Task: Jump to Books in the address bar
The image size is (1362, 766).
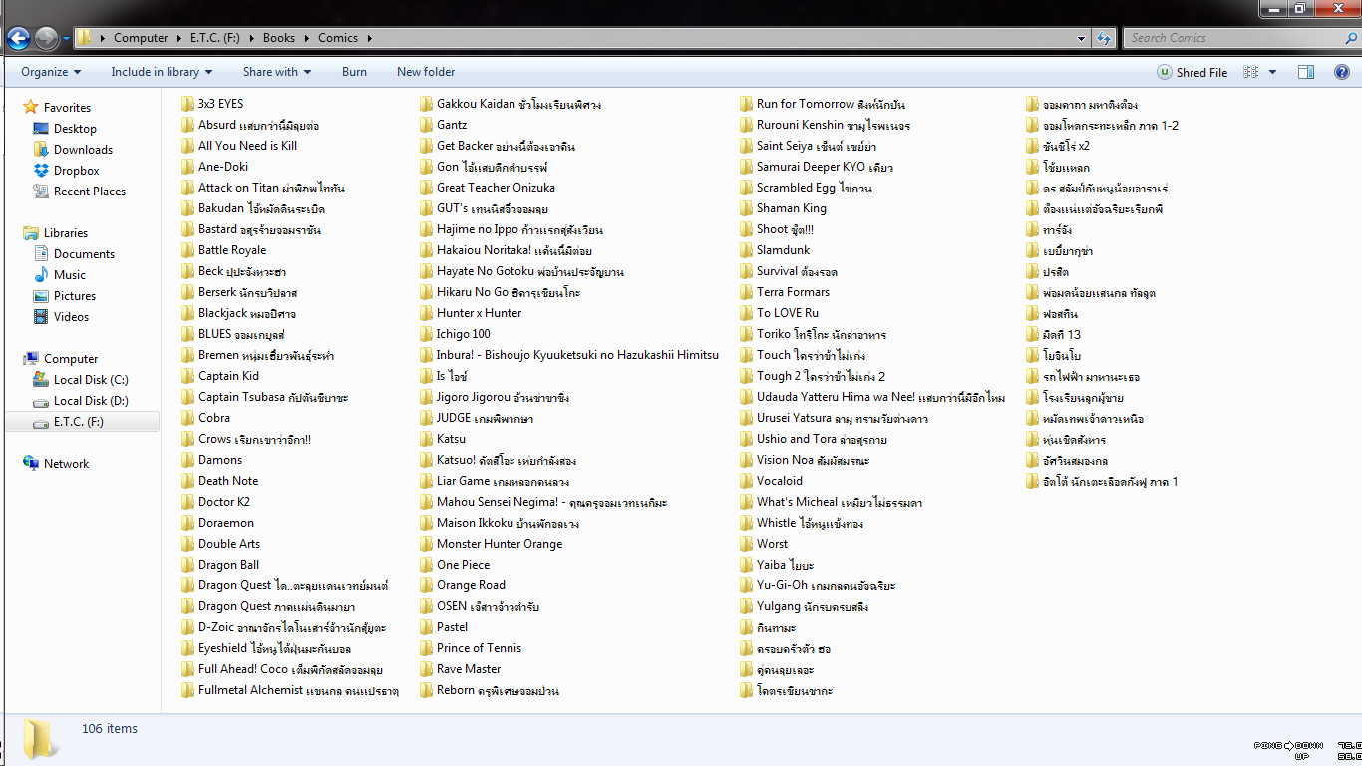Action: point(279,38)
